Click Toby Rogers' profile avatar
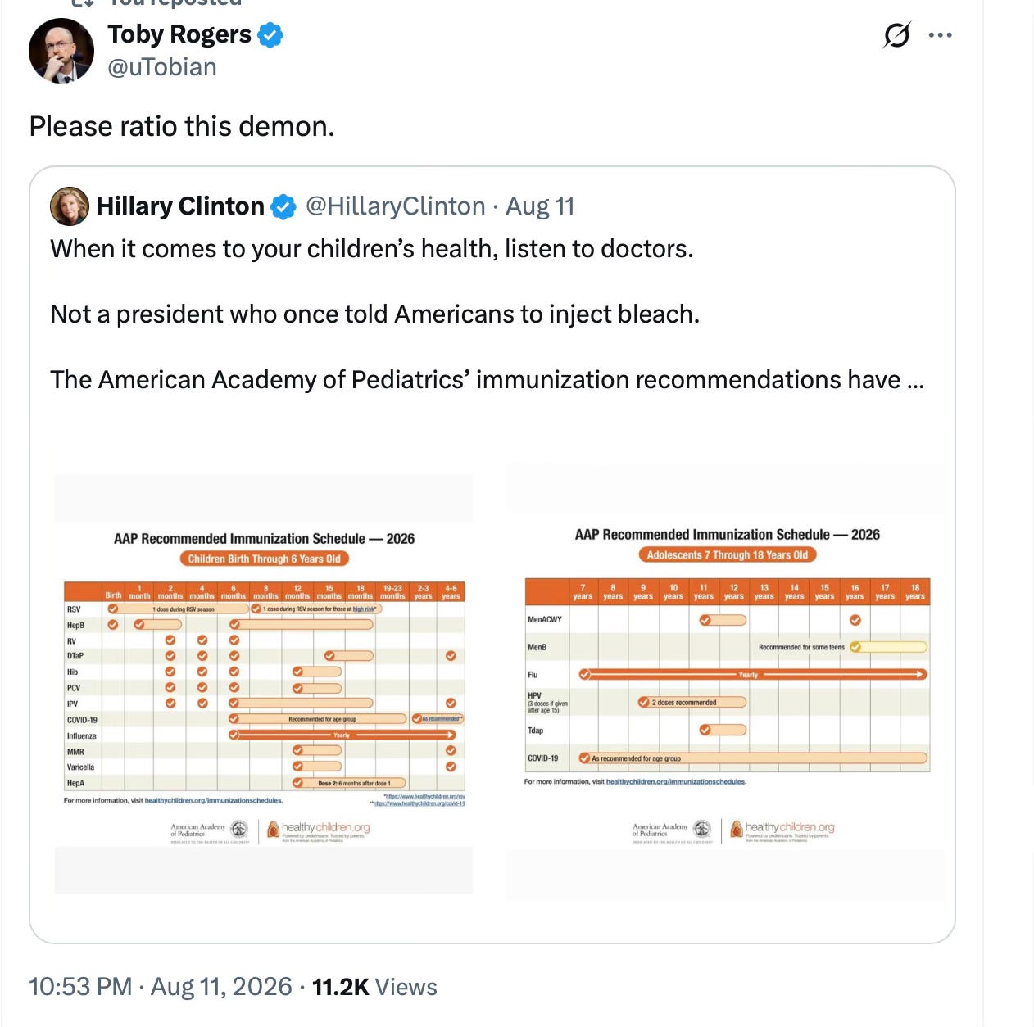The height and width of the screenshot is (1027, 1034). click(x=61, y=51)
